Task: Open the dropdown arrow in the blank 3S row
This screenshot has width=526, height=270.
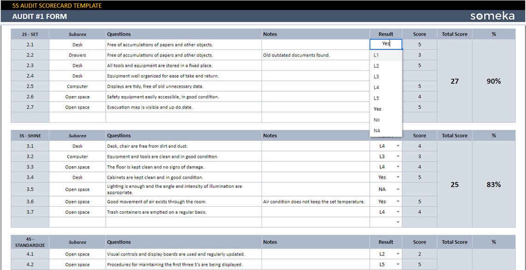Action: [x=398, y=222]
